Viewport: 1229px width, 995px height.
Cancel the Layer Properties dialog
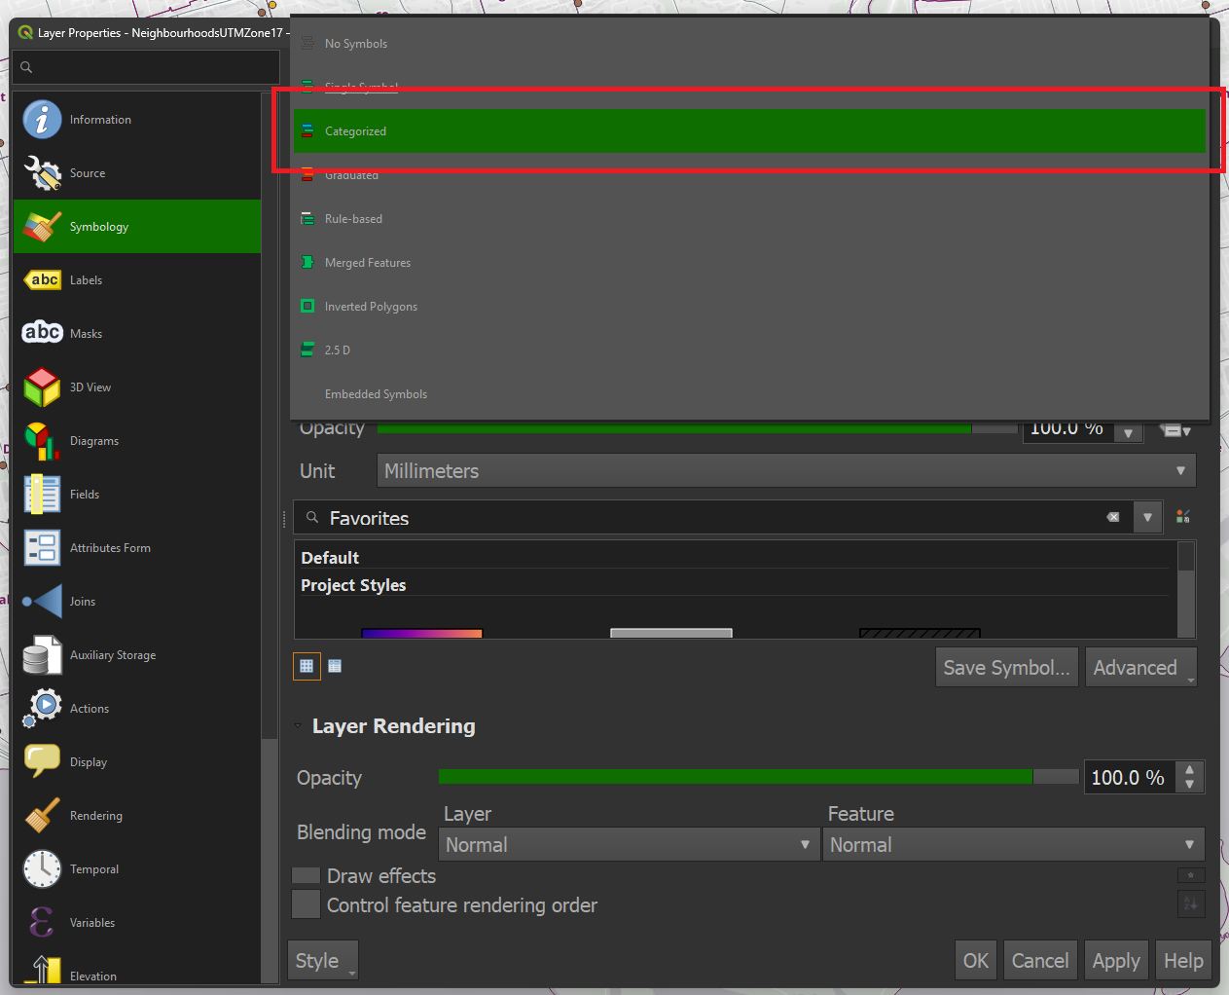[1040, 961]
